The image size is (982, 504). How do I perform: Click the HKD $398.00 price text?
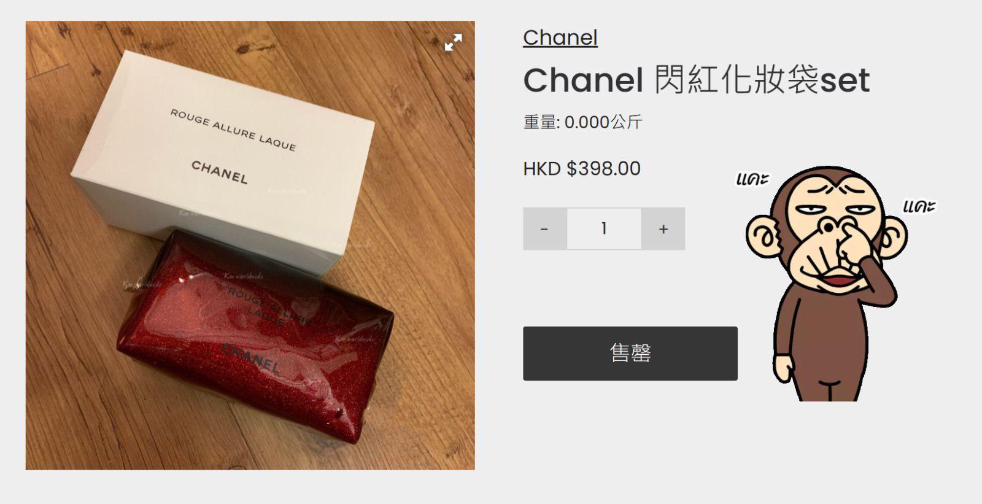coord(581,168)
